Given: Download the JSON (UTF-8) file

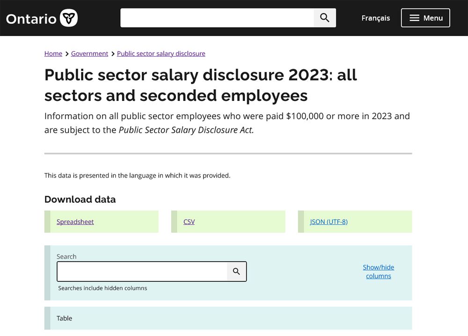Looking at the screenshot, I should tap(329, 222).
